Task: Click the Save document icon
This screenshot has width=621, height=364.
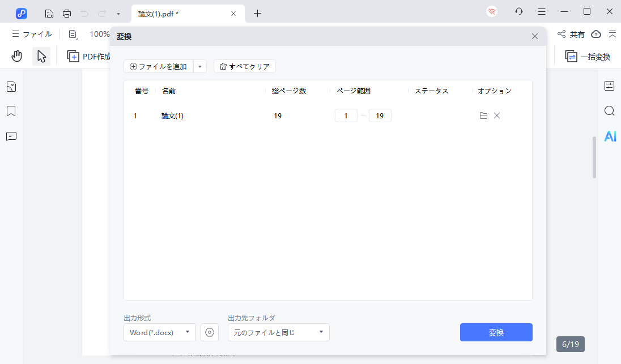Action: 49,12
